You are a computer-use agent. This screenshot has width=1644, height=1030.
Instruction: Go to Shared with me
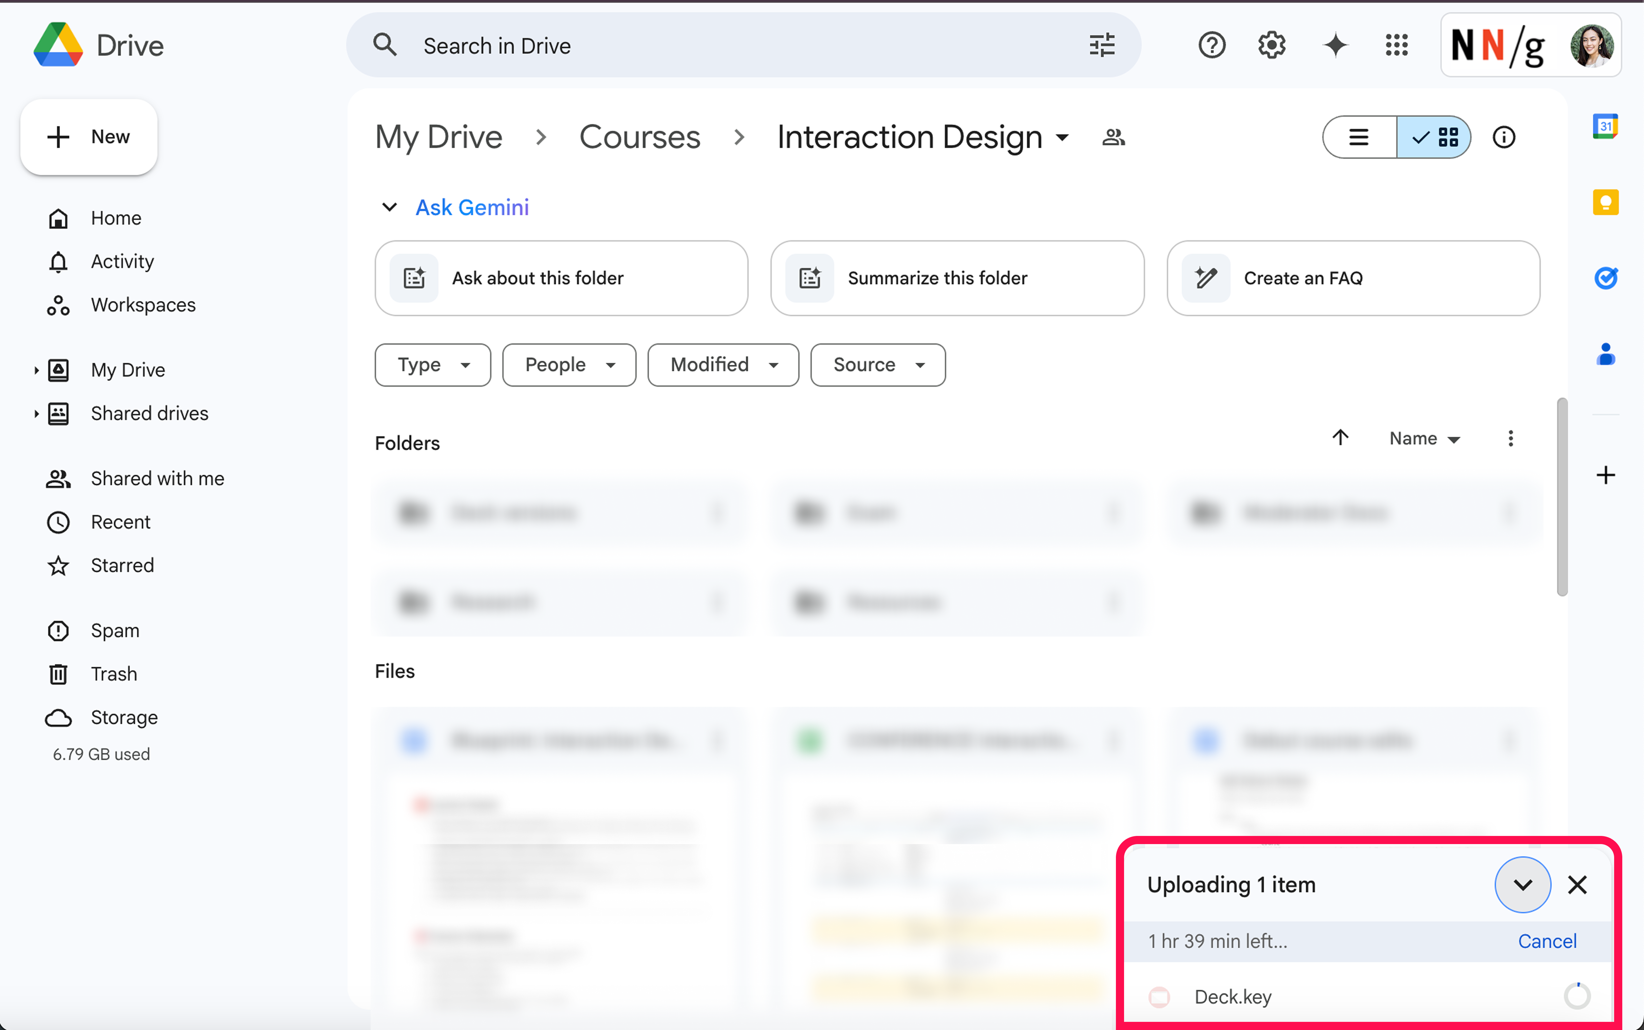pyautogui.click(x=157, y=479)
